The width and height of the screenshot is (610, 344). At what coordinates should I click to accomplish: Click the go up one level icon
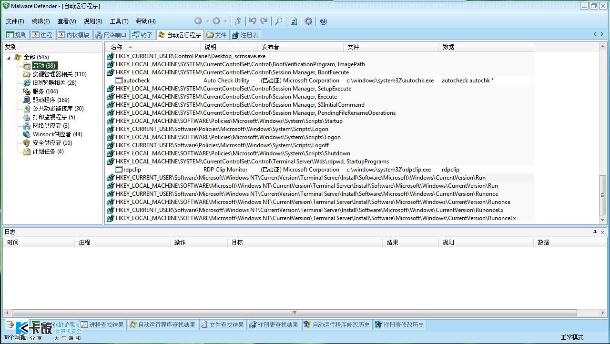click(x=238, y=21)
